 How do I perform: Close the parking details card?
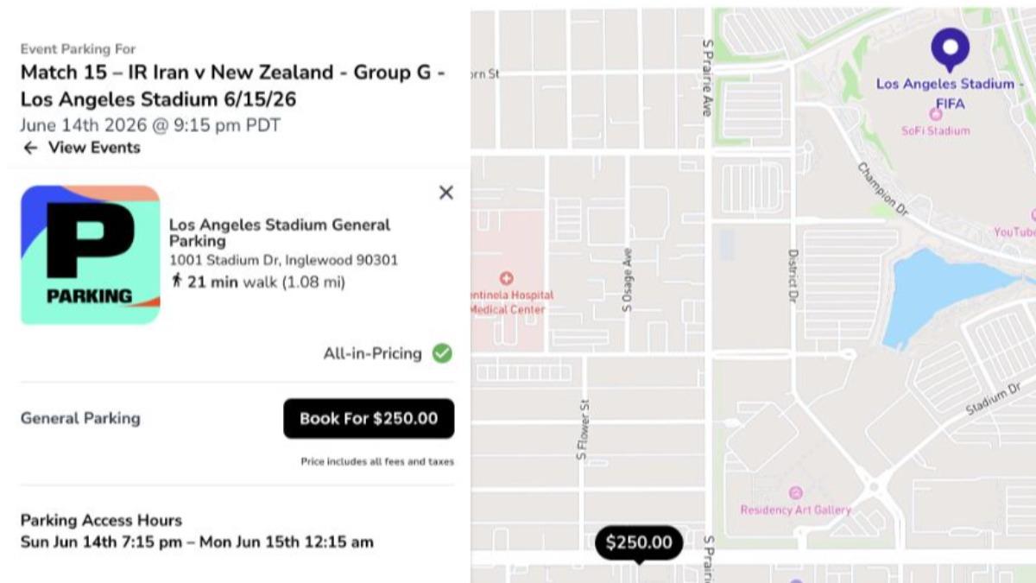point(445,193)
